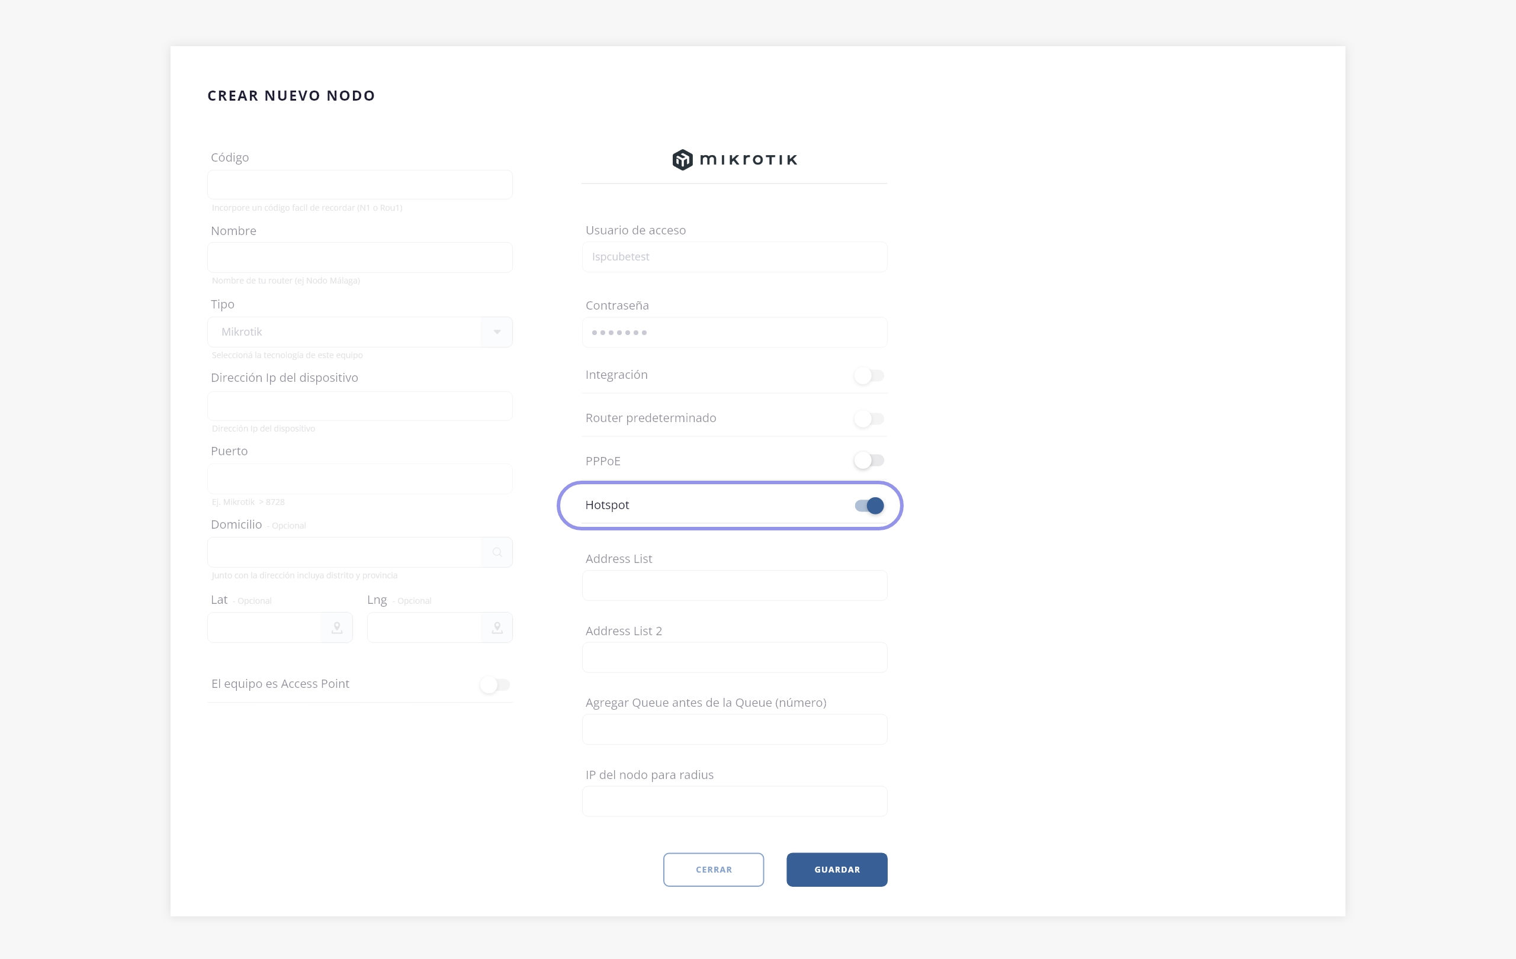Click the Lat location pin icon
Screen dimensions: 1516x959
click(x=337, y=627)
